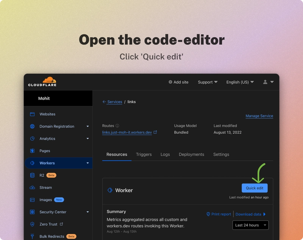Click the Manage Service link

point(259,116)
